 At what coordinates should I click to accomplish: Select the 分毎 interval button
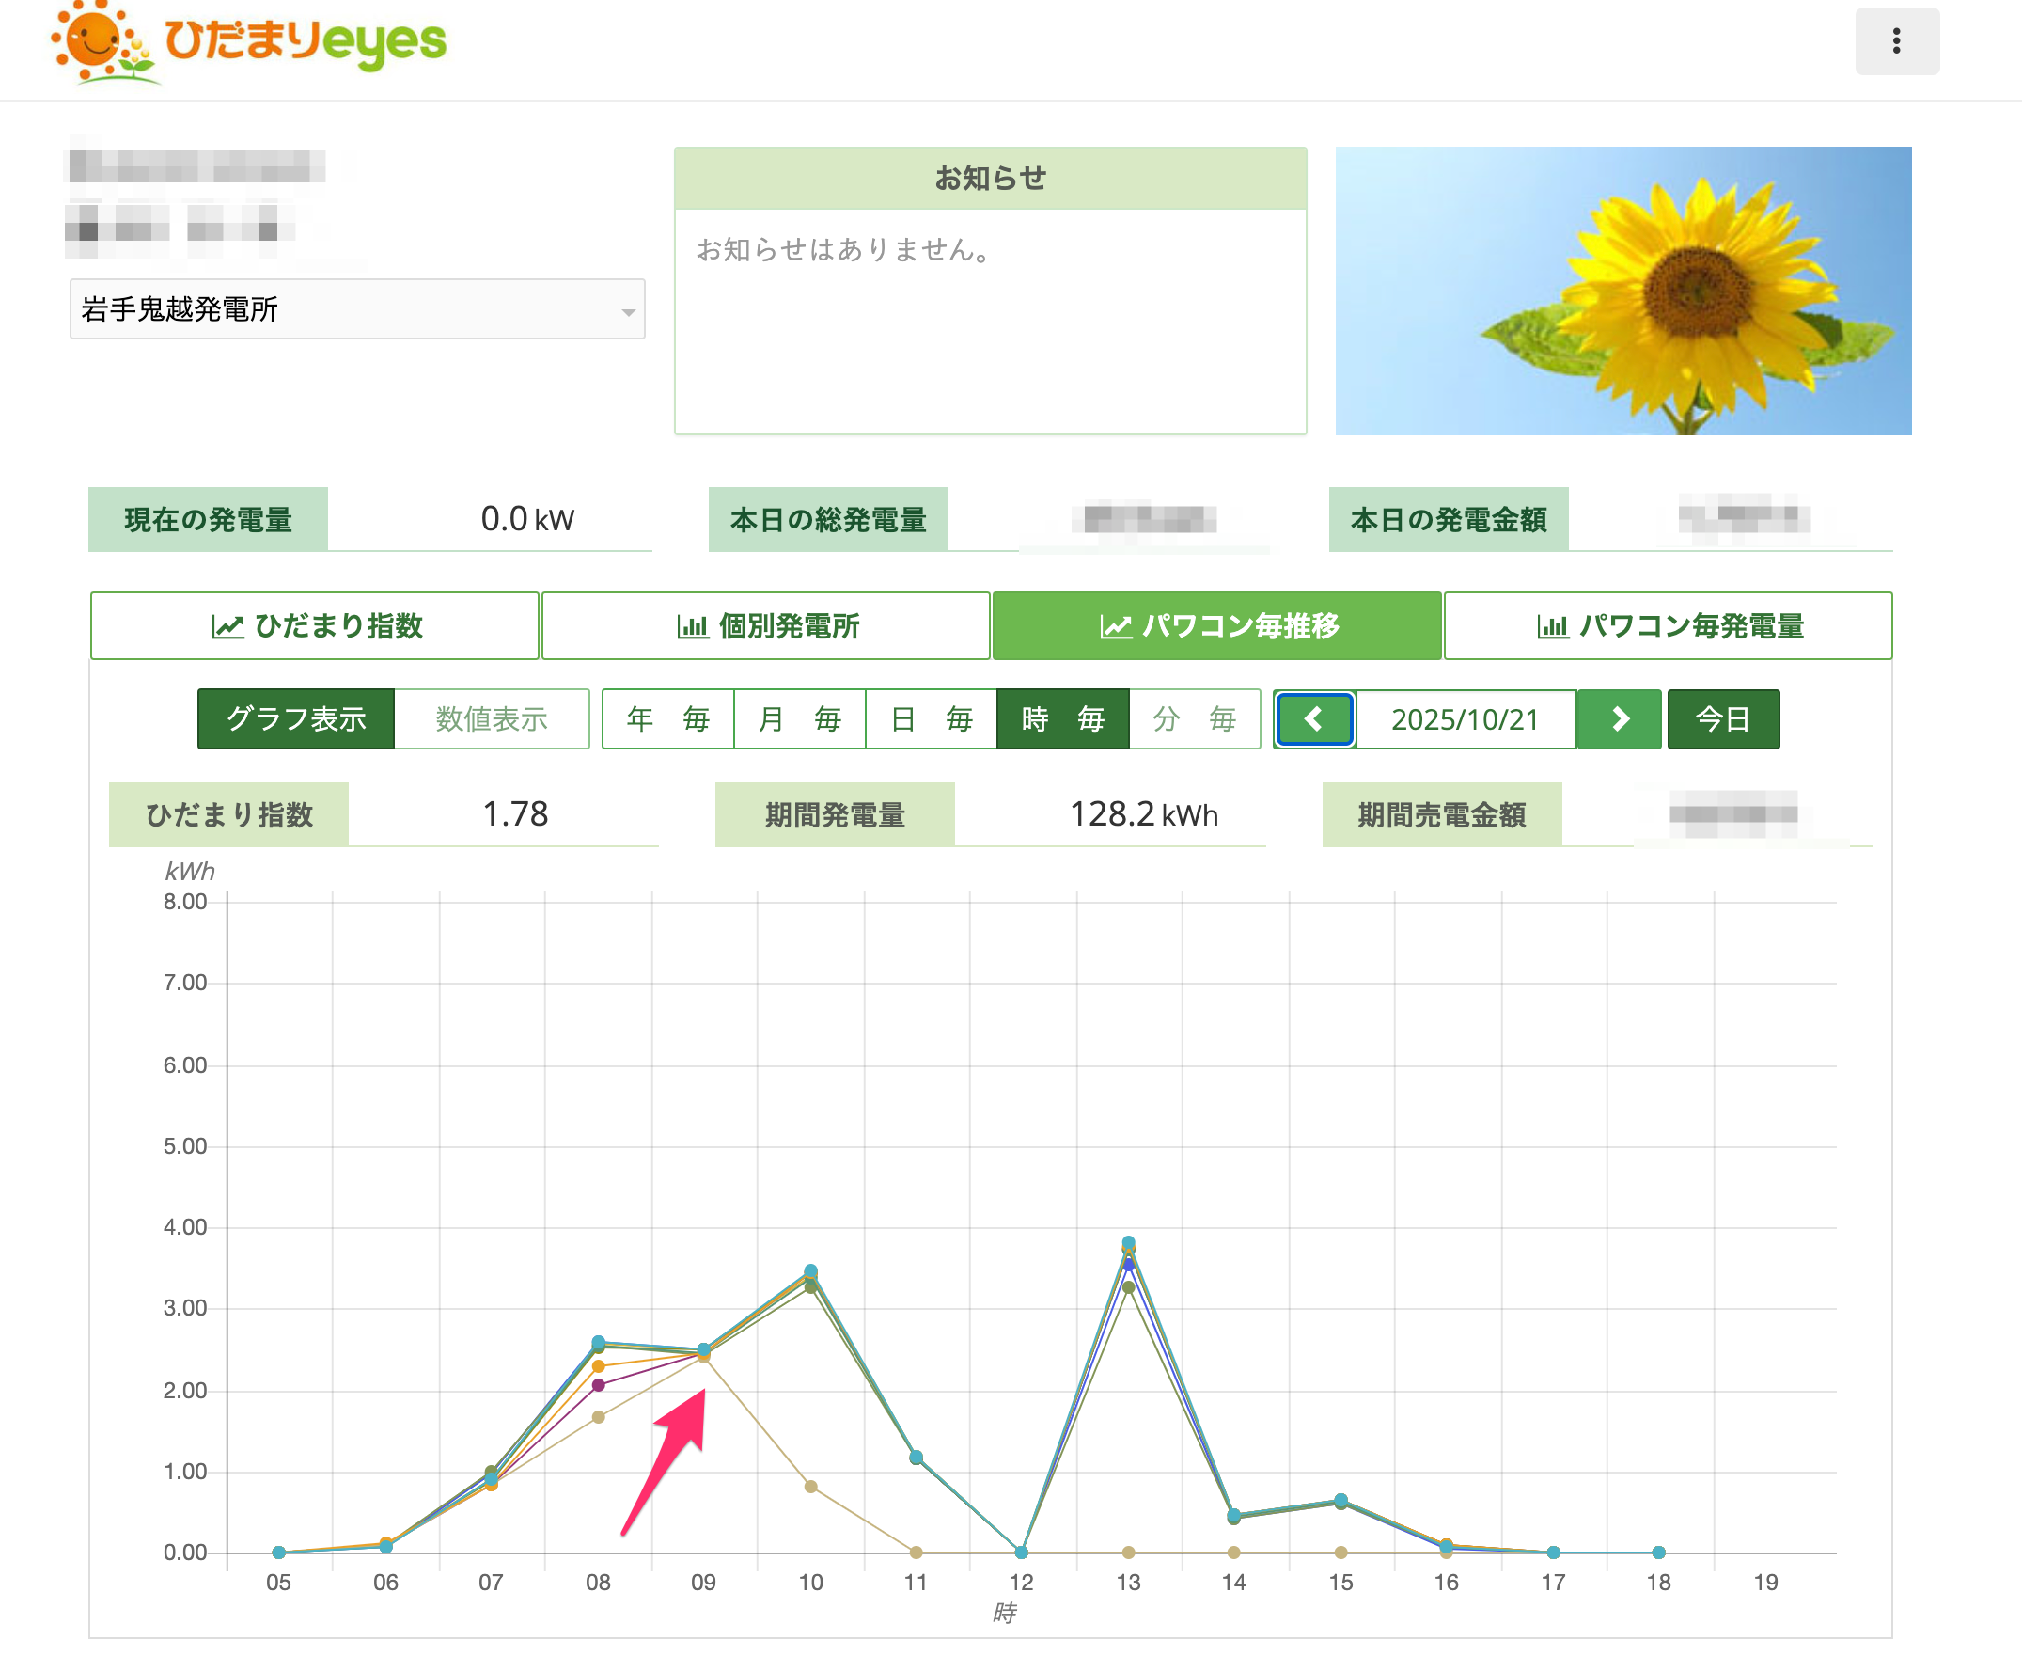tap(1194, 718)
